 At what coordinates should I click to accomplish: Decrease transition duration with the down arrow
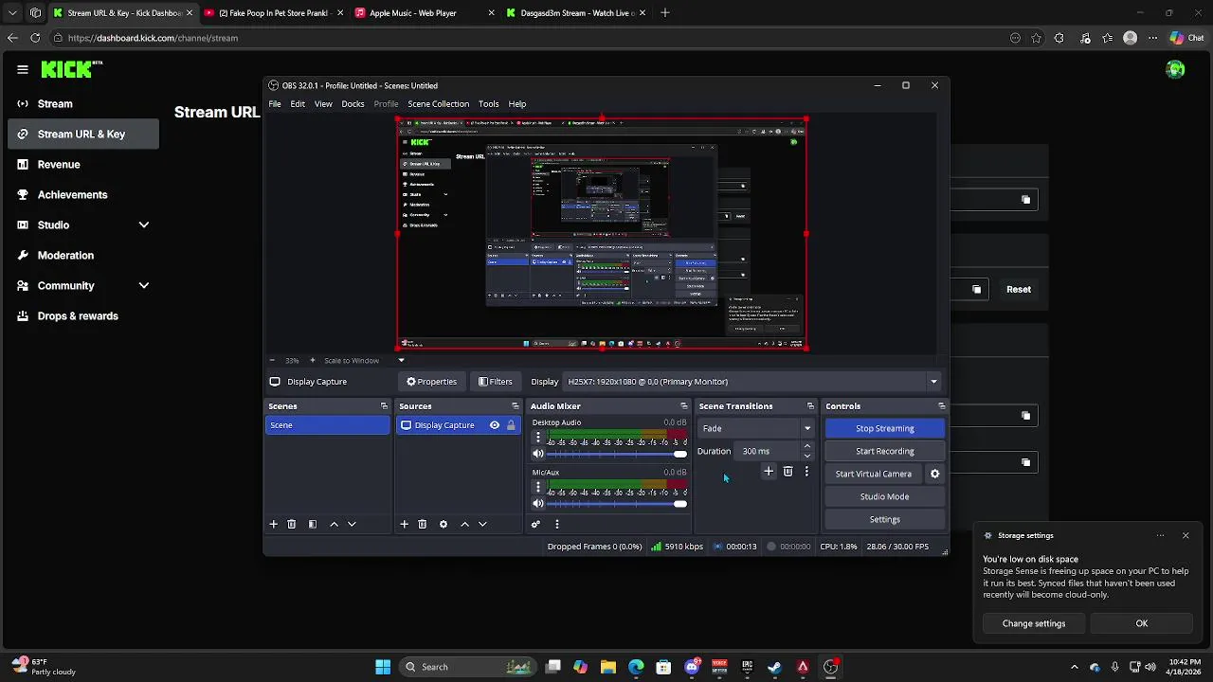tap(807, 456)
